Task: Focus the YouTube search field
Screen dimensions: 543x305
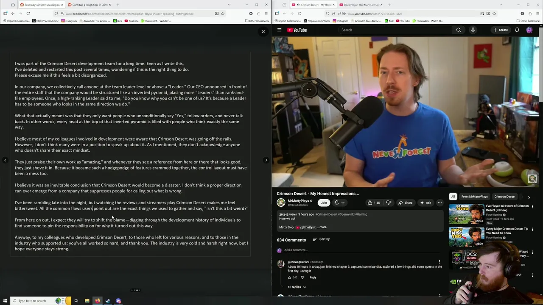Action: (x=395, y=30)
